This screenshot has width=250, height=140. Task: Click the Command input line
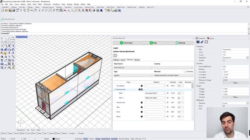coord(124,33)
